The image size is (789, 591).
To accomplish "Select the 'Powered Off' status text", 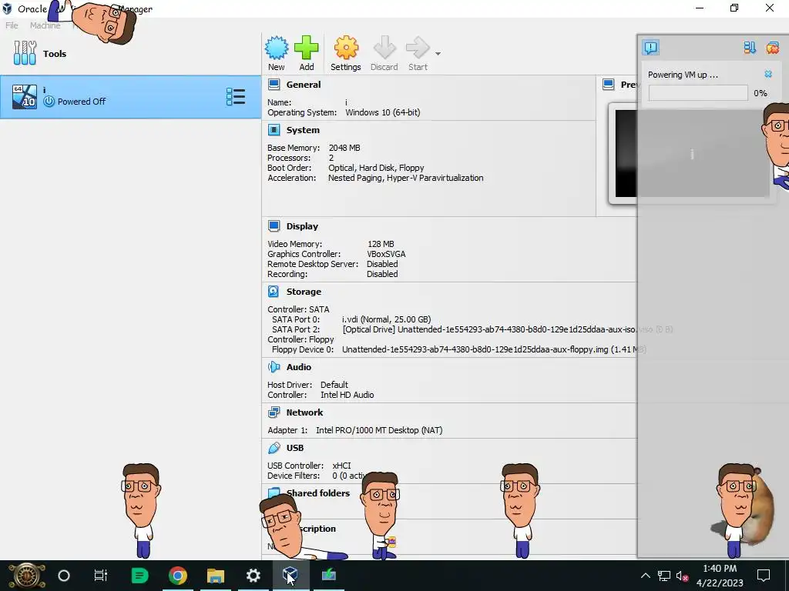I will pyautogui.click(x=82, y=102).
